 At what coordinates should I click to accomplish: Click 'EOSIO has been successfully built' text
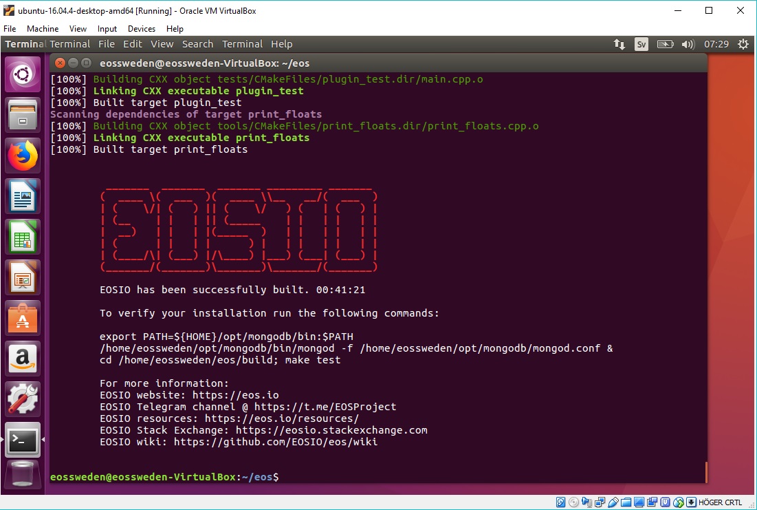[204, 290]
